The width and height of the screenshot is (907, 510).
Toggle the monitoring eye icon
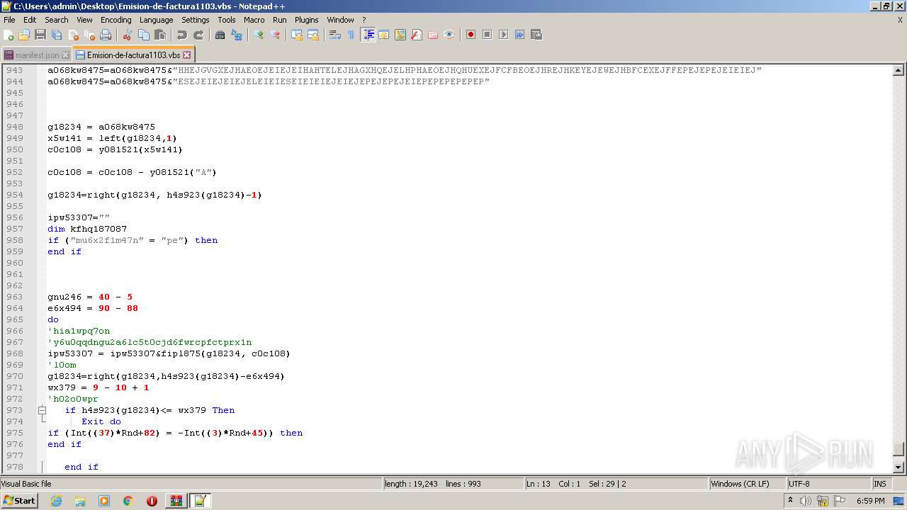click(x=449, y=35)
